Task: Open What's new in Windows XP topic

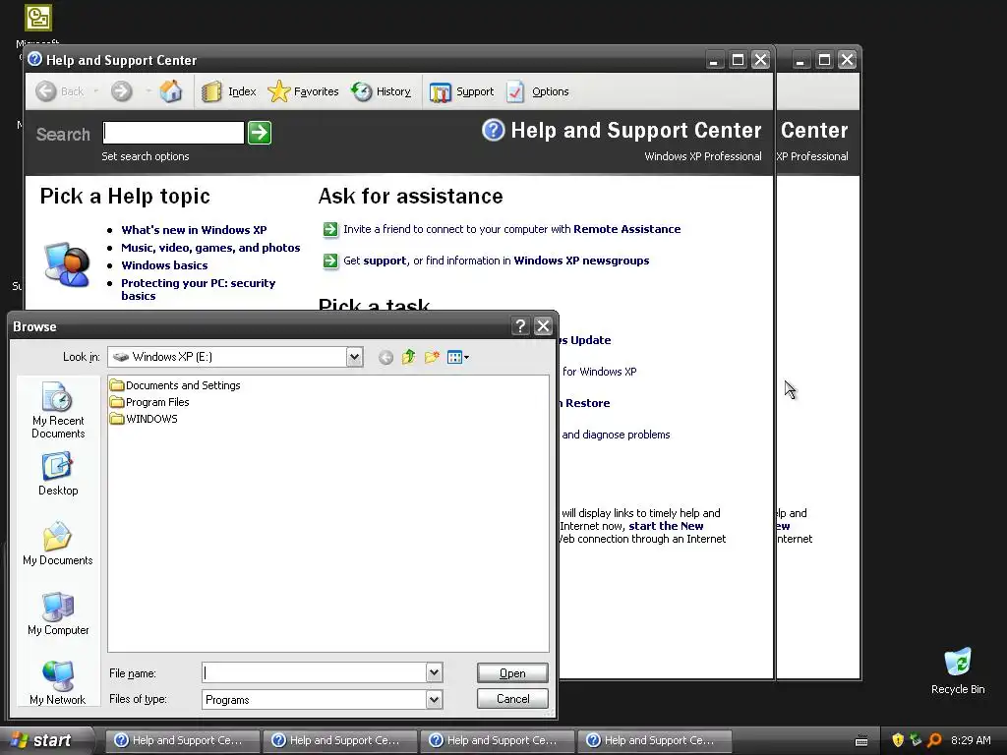Action: pos(194,230)
